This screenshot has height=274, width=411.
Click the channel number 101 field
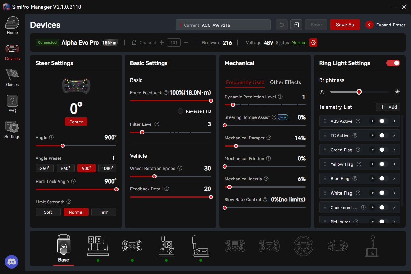174,42
